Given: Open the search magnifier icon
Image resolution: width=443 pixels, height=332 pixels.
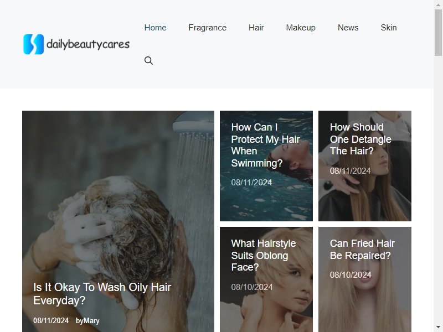Looking at the screenshot, I should click(148, 61).
